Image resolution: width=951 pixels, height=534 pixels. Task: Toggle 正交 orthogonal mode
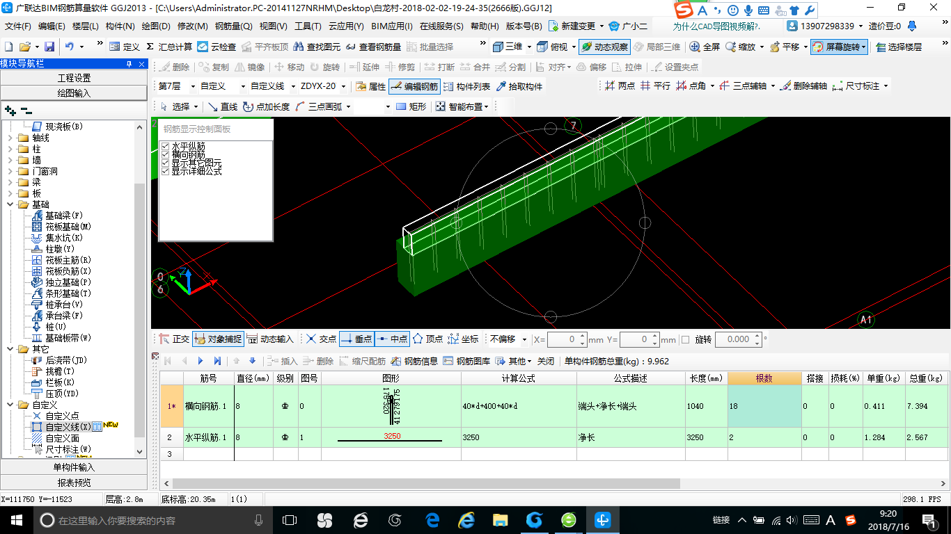(x=173, y=339)
